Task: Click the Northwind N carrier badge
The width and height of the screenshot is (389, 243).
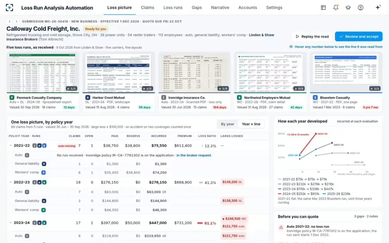Action: point(239,98)
